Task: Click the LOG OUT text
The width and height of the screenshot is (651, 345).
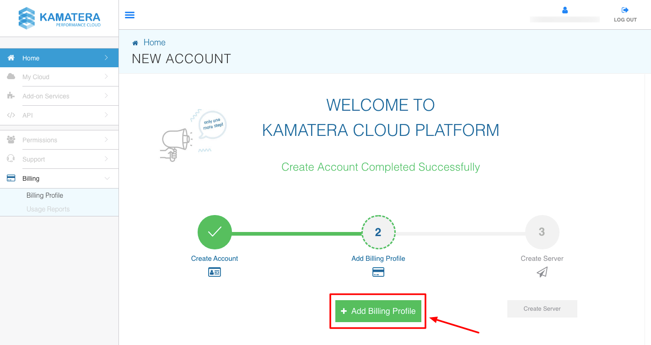Action: tap(625, 20)
